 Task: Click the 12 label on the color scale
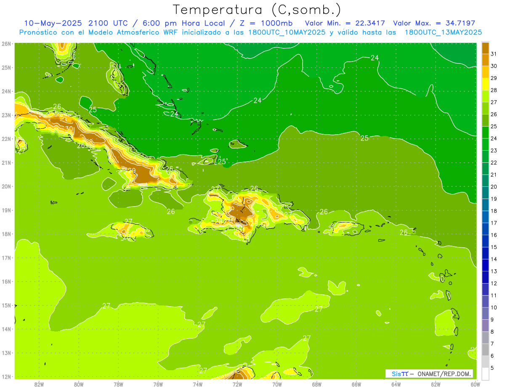(x=494, y=283)
